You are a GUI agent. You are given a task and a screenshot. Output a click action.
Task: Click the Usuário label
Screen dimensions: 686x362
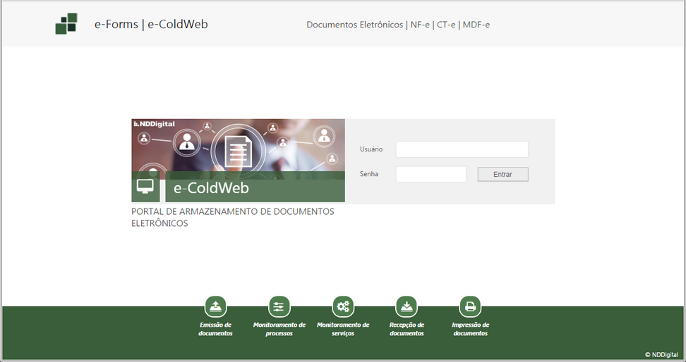[x=371, y=149]
